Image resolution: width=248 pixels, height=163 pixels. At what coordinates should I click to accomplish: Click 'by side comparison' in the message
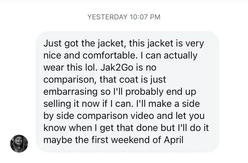(82, 115)
